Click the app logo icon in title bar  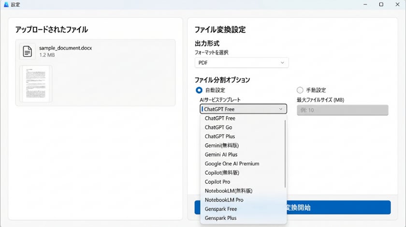6,4
